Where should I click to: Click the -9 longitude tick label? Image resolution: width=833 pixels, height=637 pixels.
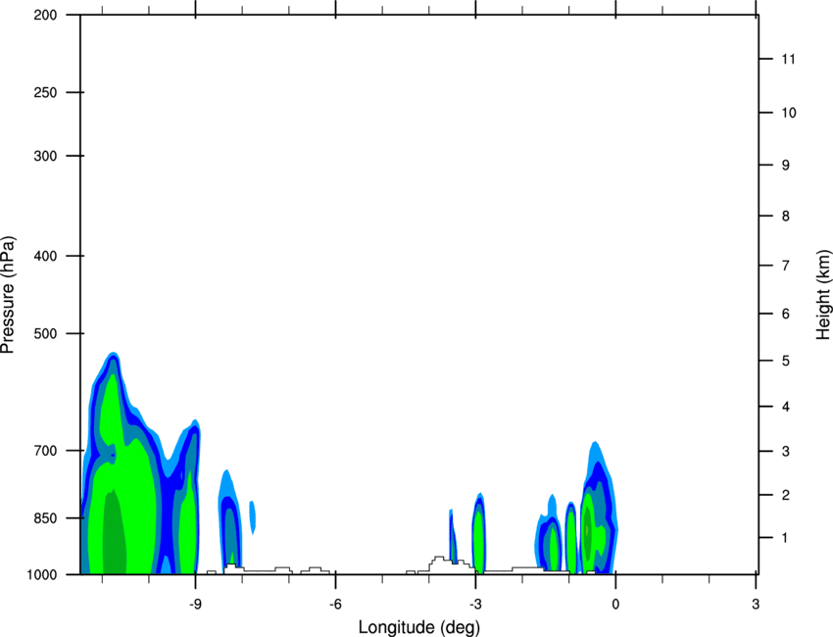tap(195, 605)
